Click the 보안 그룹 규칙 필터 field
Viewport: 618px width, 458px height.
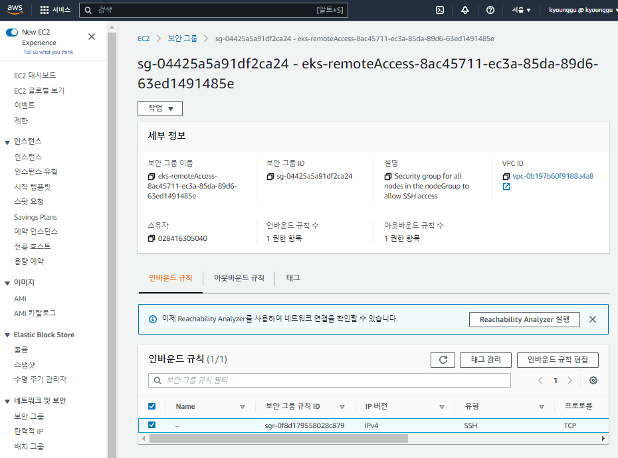330,380
